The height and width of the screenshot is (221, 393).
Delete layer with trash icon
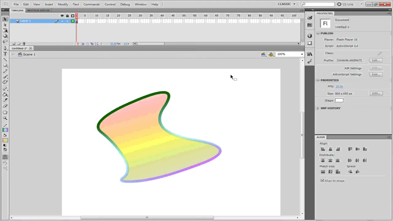click(x=24, y=44)
